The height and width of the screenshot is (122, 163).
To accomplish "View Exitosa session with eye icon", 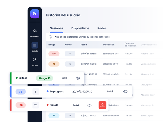I will tap(78, 78).
